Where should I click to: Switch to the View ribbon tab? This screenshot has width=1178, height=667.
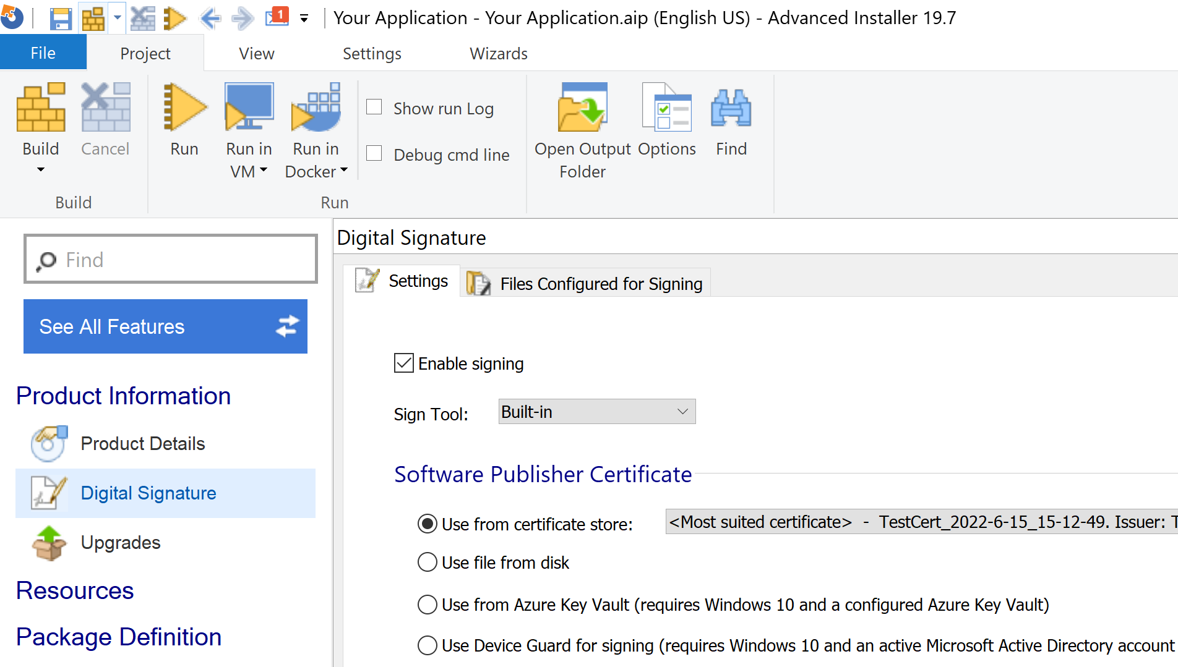(257, 54)
